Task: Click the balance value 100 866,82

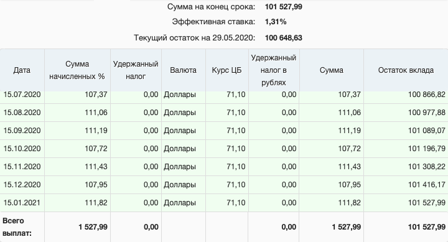Action: [427, 95]
